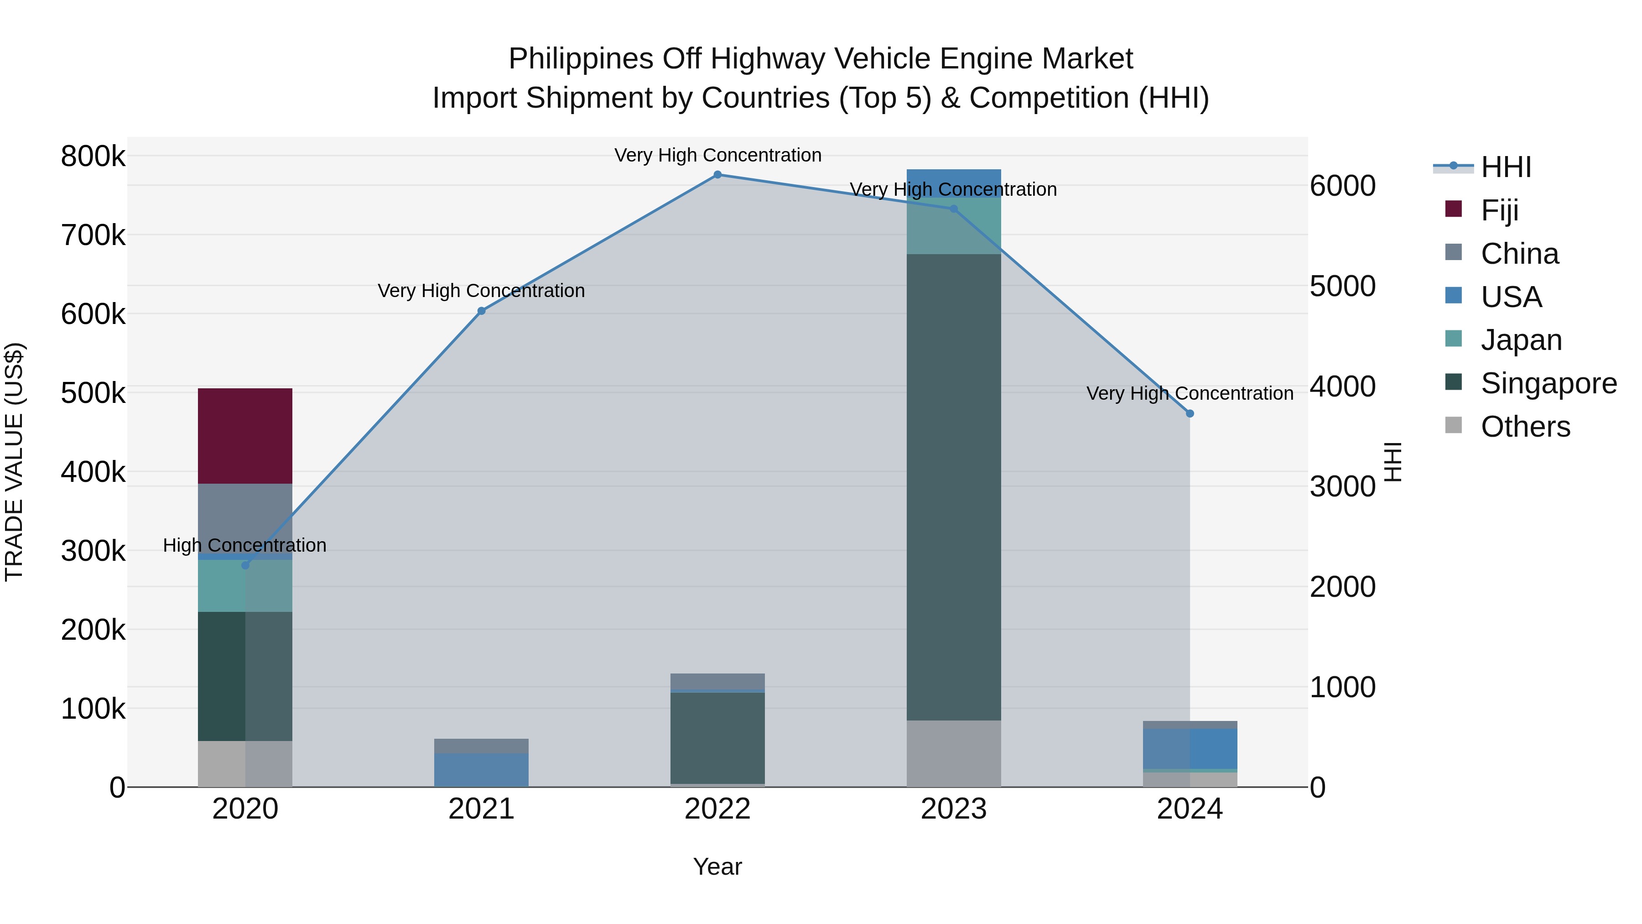The height and width of the screenshot is (924, 1642).
Task: Click the 2022 HHI data point
Action: (718, 175)
